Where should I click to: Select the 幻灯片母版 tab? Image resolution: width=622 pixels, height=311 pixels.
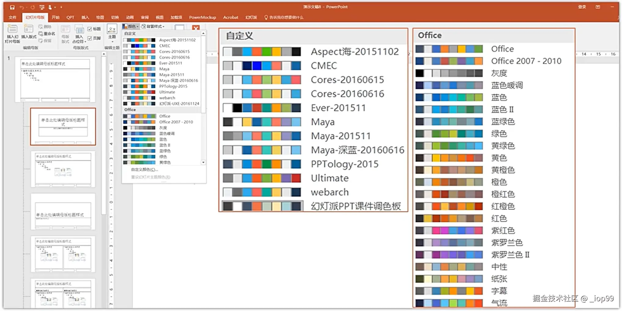[x=35, y=17]
